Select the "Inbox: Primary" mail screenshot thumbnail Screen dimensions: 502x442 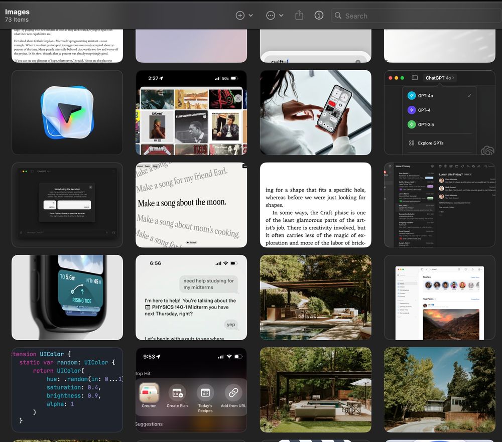[440, 205]
